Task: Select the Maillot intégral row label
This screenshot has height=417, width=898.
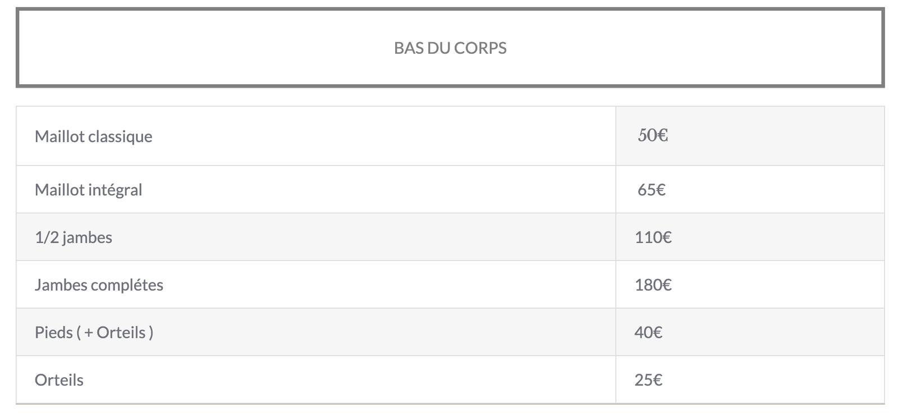Action: (88, 190)
